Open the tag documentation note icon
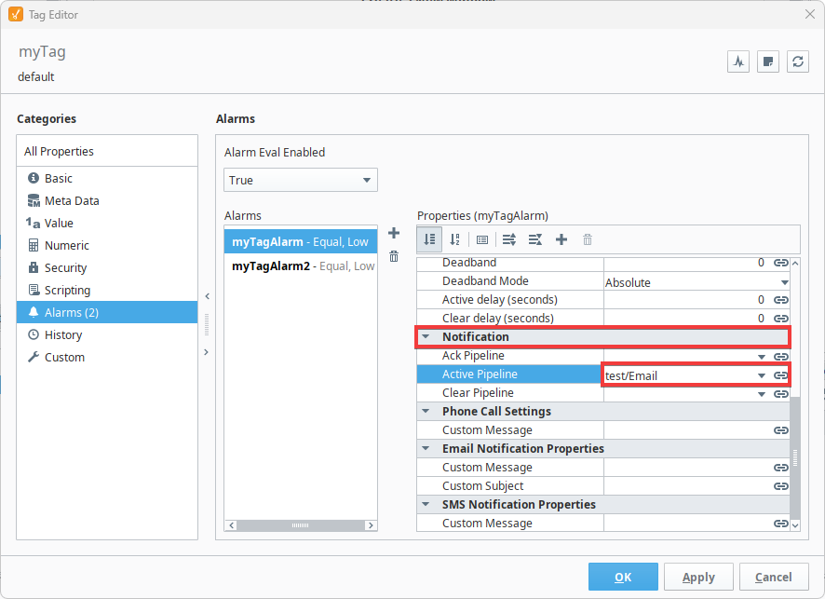 pyautogui.click(x=767, y=61)
